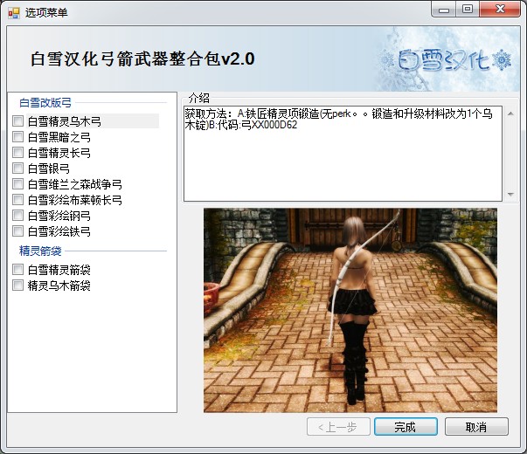Minimize the 选项菜单 window
Viewport: 527px width, 454px height.
444,10
